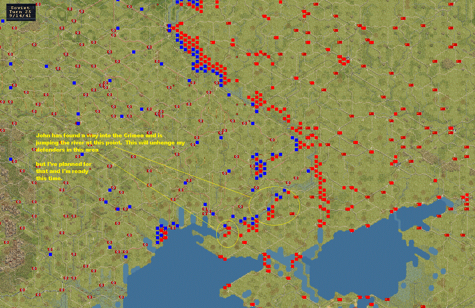The height and width of the screenshot is (308, 475).
Task: Open the Soviet Turn 25 date panel
Action: [21, 12]
